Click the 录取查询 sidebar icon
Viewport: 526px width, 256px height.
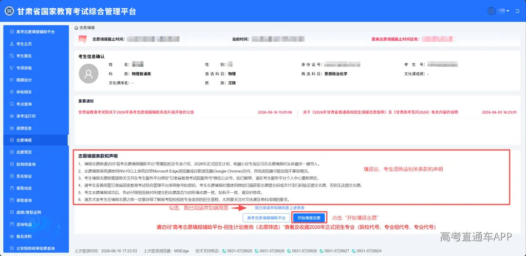pyautogui.click(x=12, y=201)
